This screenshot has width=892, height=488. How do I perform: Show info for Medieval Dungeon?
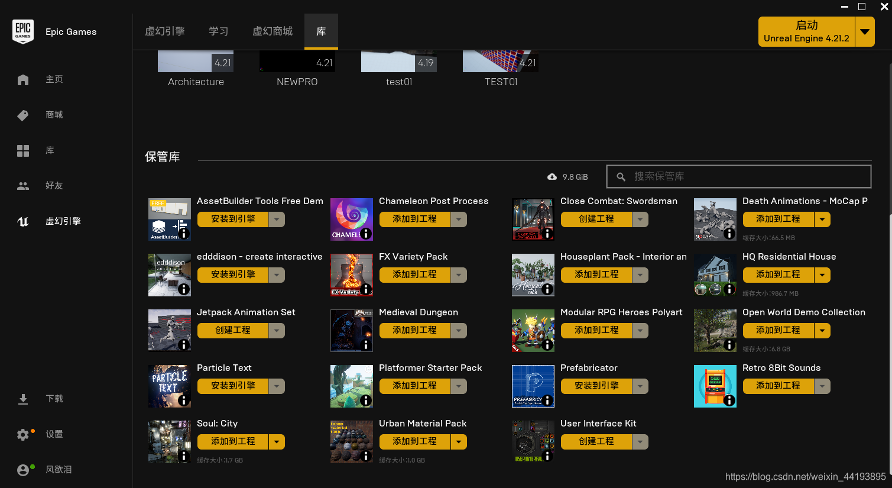click(366, 345)
